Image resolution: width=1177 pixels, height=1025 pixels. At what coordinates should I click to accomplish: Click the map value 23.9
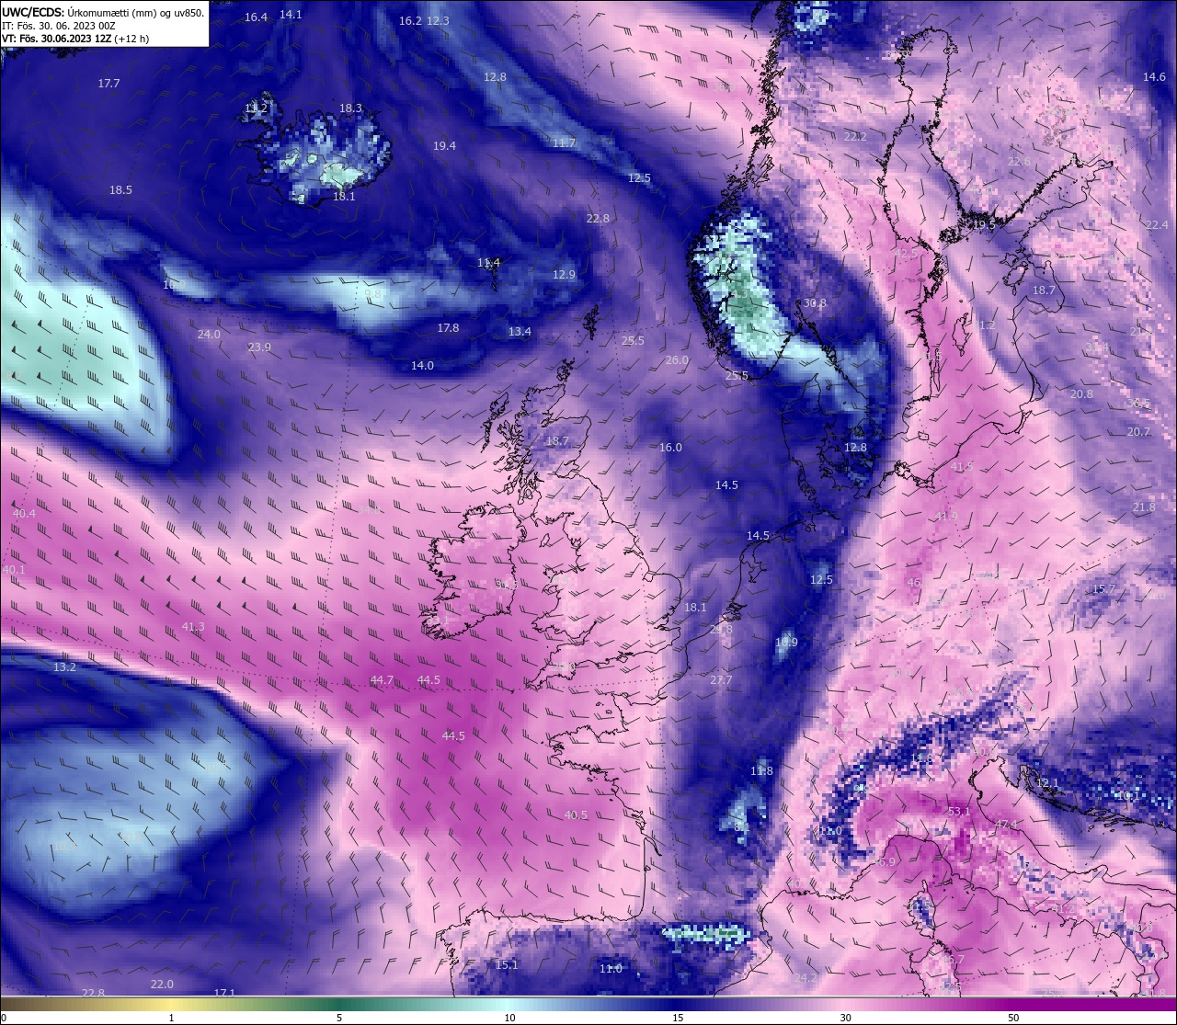coord(259,347)
